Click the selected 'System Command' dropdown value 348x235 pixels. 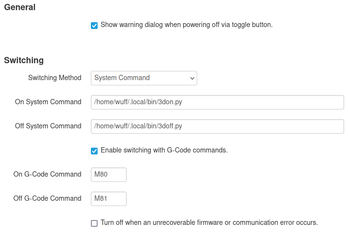tap(122, 78)
